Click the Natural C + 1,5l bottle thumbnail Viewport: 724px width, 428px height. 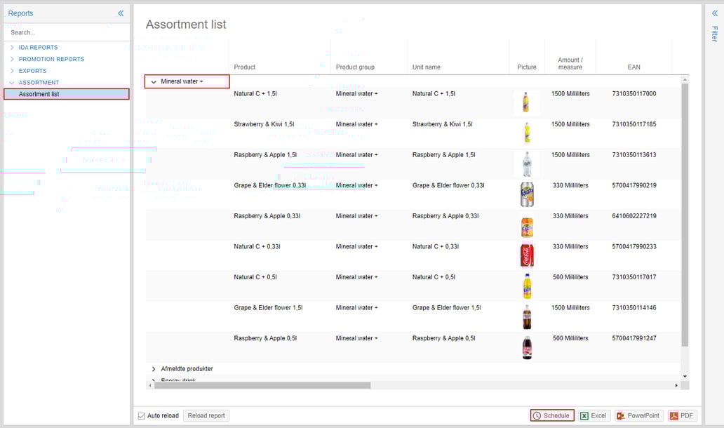click(x=527, y=102)
